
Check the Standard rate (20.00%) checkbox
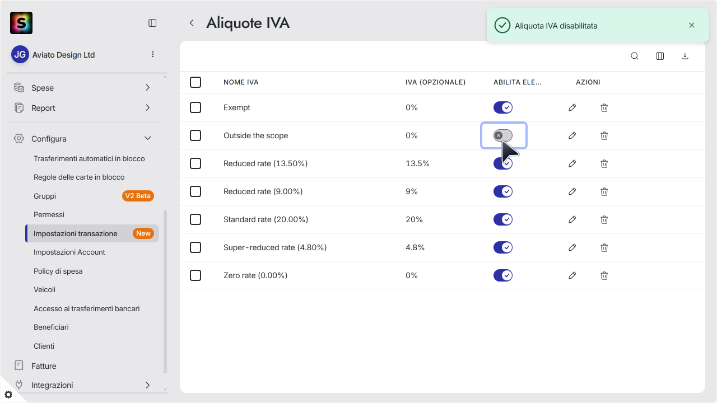(195, 219)
